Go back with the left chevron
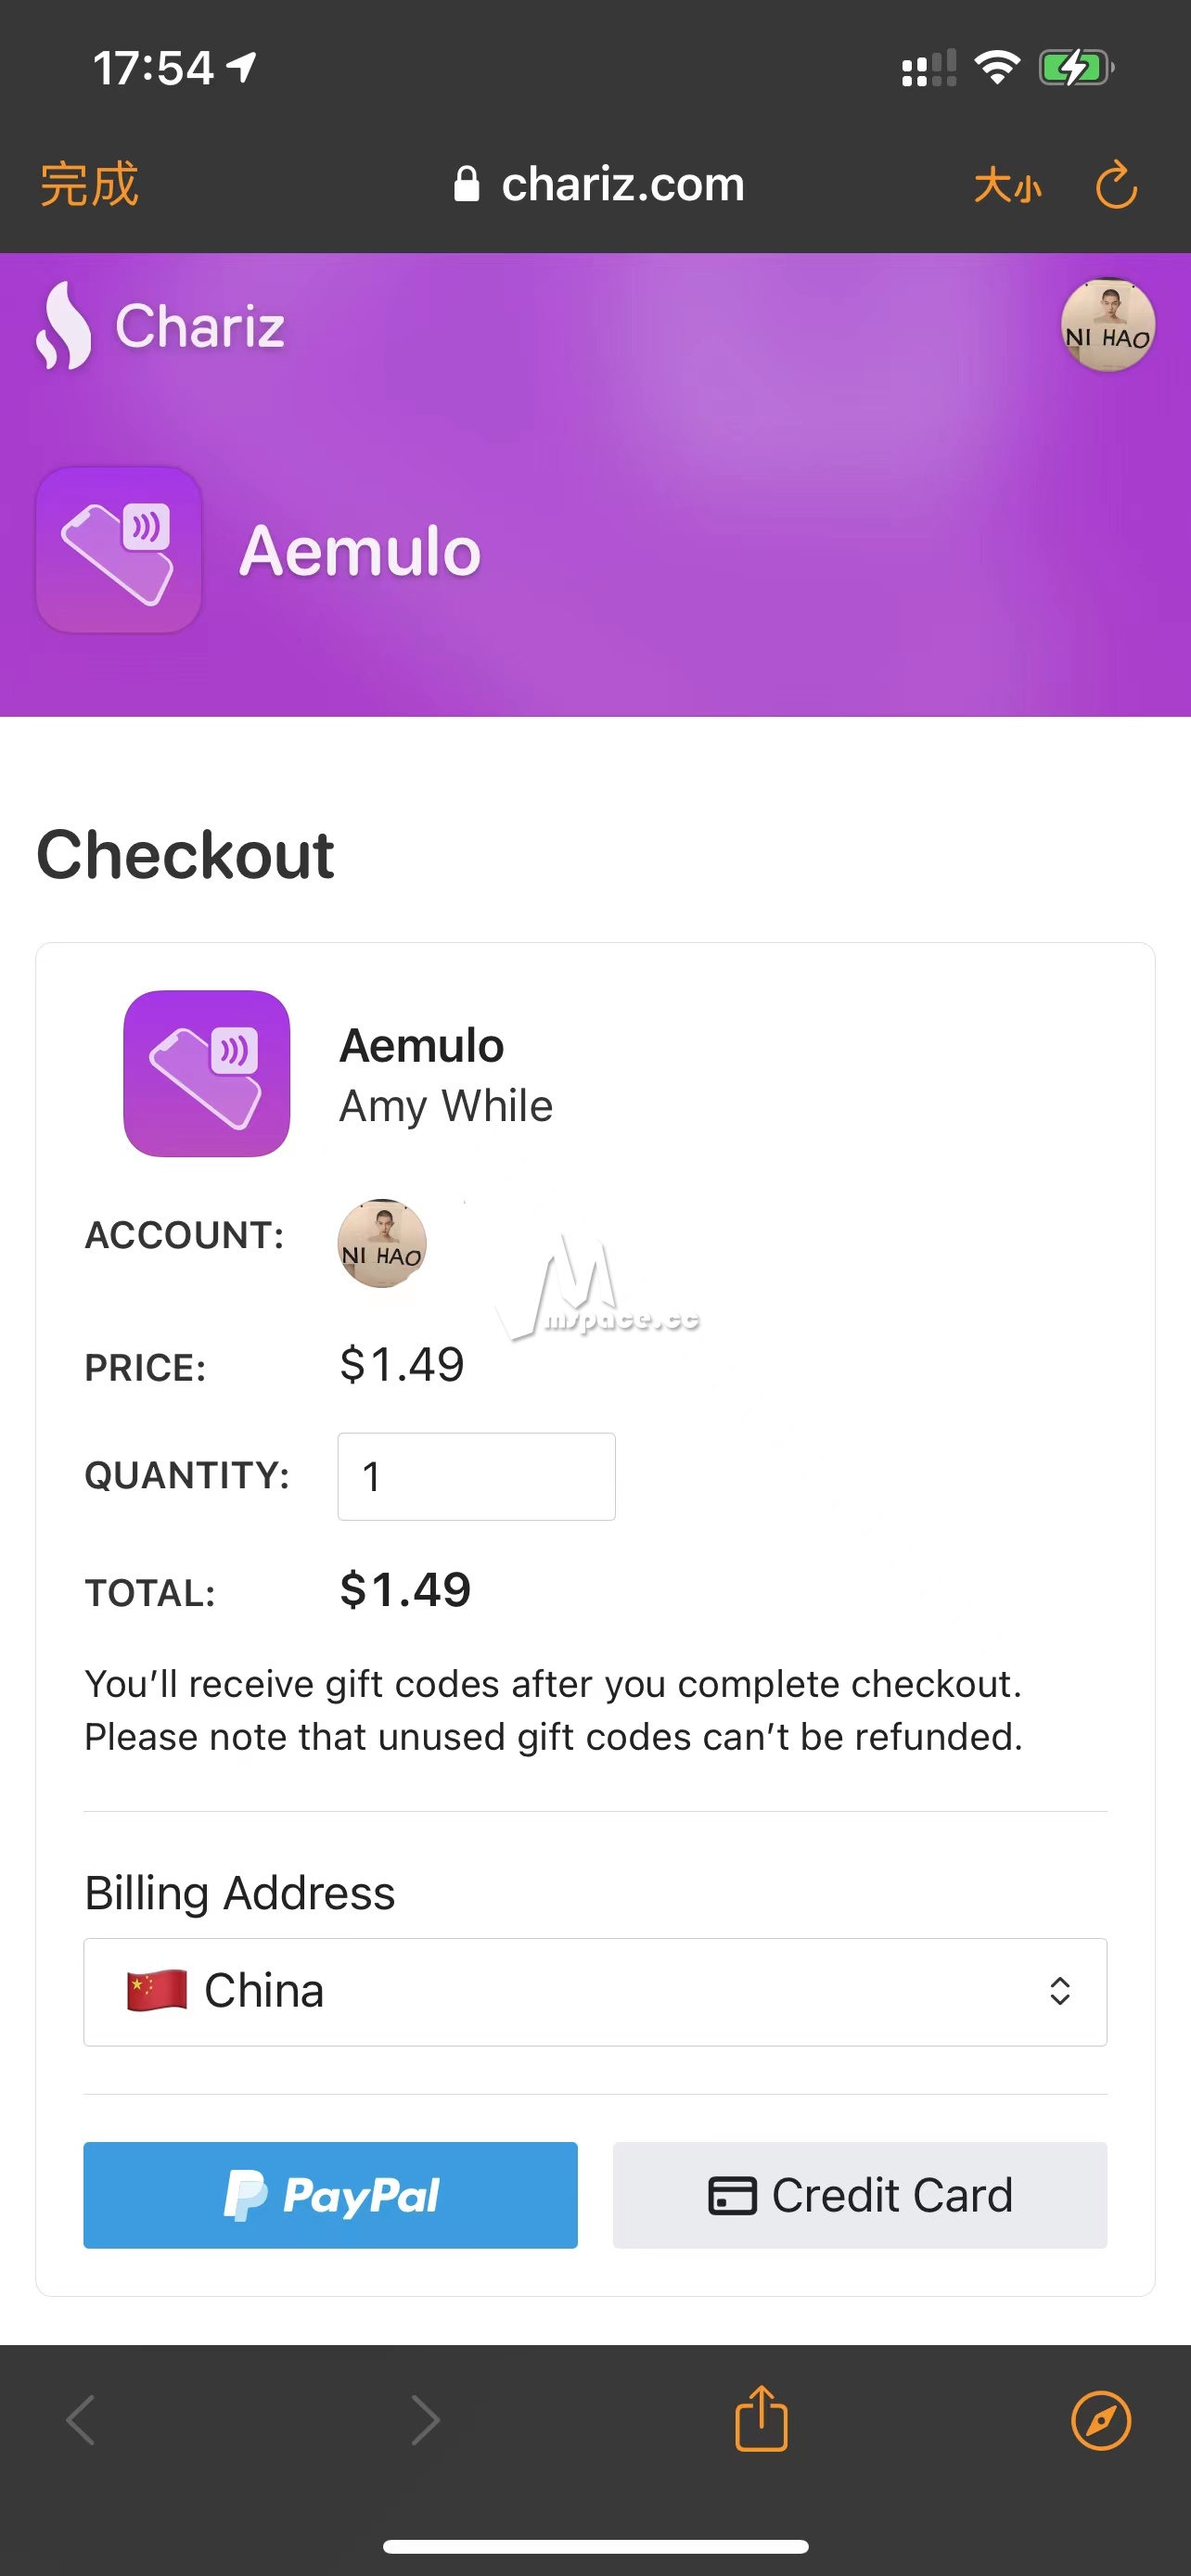Viewport: 1191px width, 2576px height. (x=81, y=2420)
